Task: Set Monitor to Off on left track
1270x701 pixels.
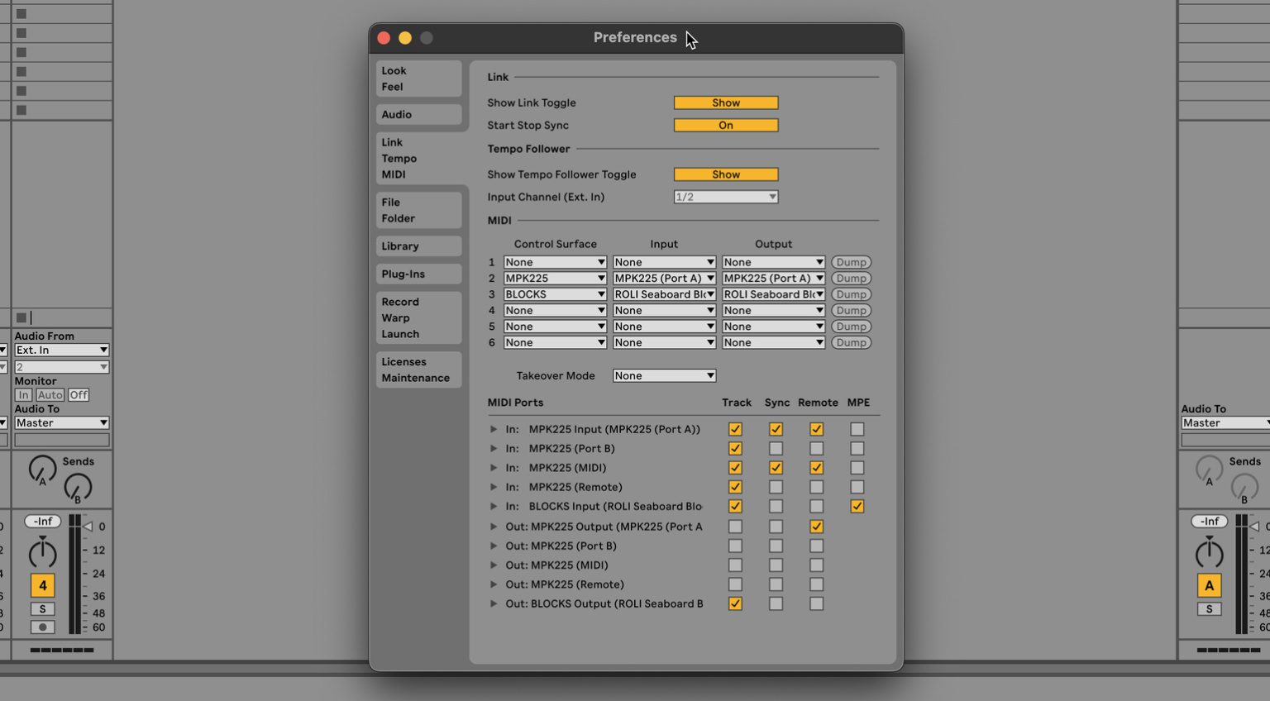Action: pyautogui.click(x=79, y=395)
